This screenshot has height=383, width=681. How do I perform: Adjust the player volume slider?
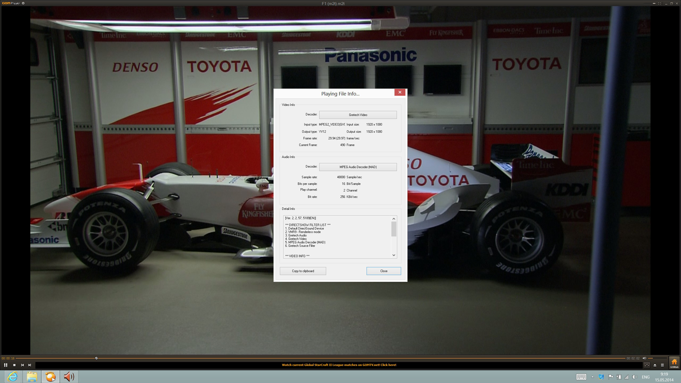tap(658, 358)
